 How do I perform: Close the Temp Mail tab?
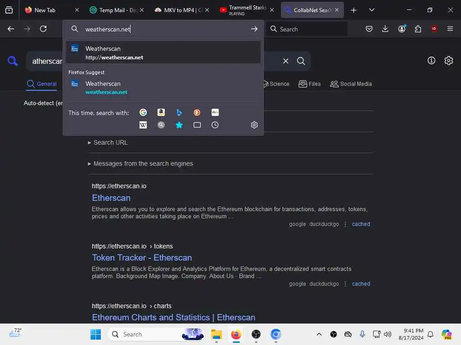point(142,10)
